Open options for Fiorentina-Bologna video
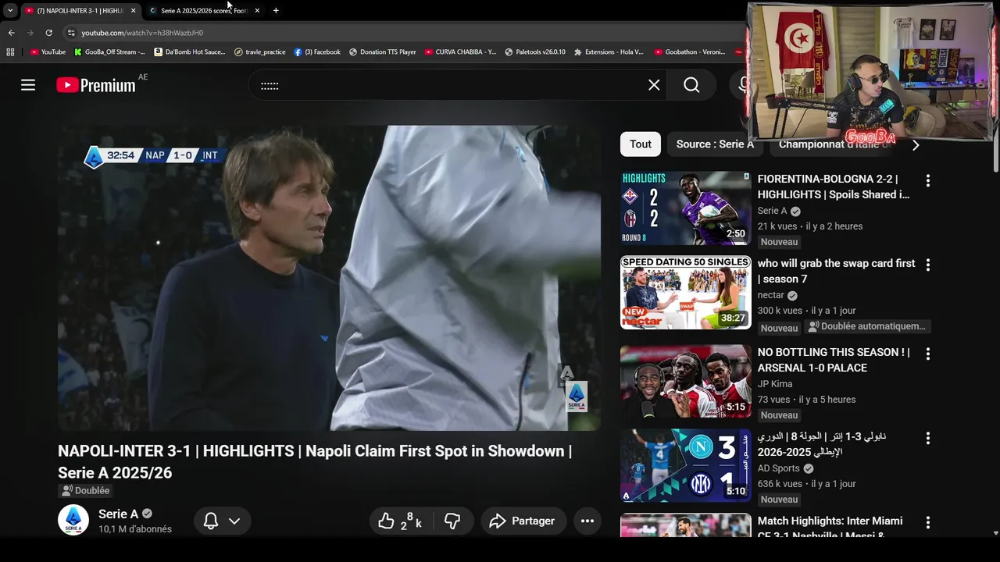 927,180
